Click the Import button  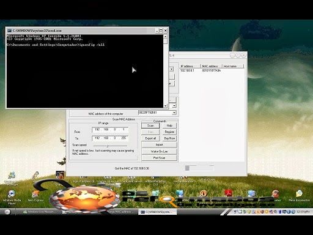coord(159,144)
